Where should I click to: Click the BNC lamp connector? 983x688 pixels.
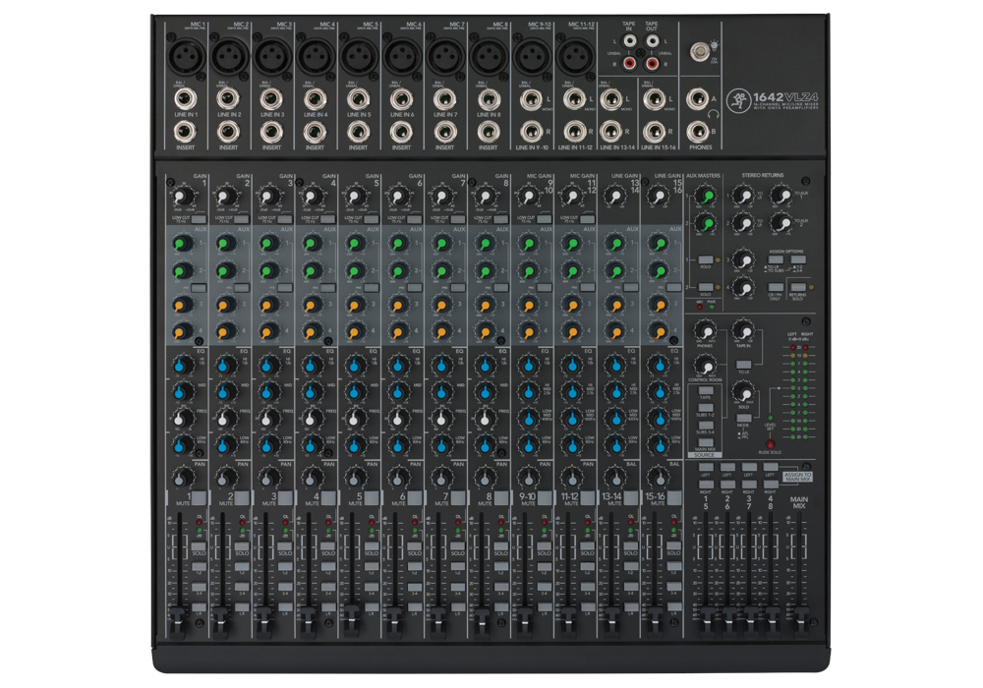click(700, 52)
